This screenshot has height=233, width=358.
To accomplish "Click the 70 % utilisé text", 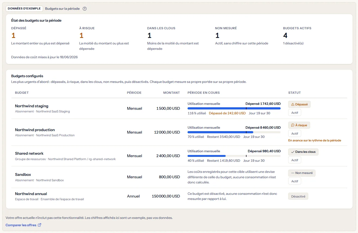I will click(196, 137).
